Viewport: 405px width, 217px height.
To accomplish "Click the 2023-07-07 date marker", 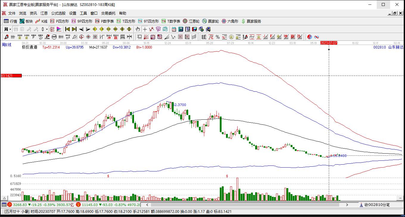I will (329, 43).
